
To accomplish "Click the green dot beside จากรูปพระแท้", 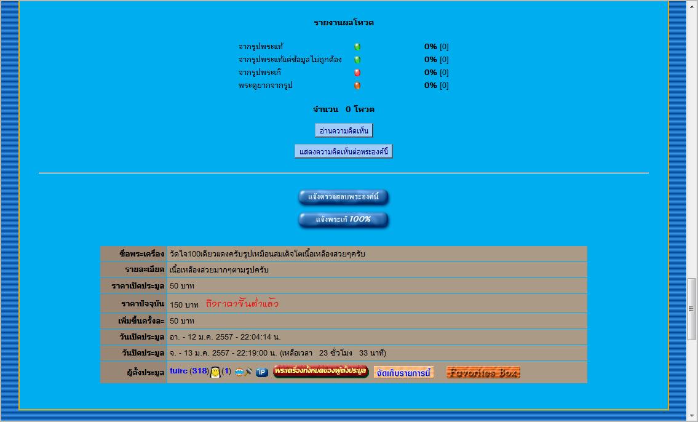I will point(357,47).
